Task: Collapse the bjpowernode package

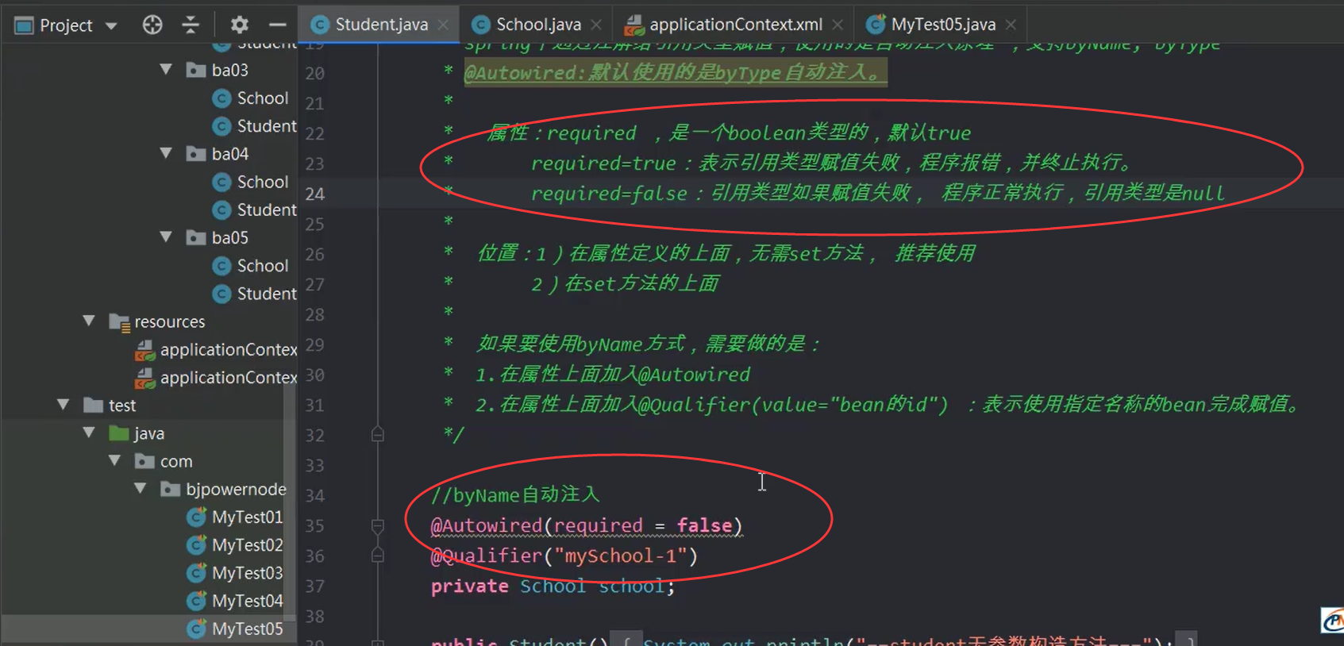Action: (x=141, y=489)
